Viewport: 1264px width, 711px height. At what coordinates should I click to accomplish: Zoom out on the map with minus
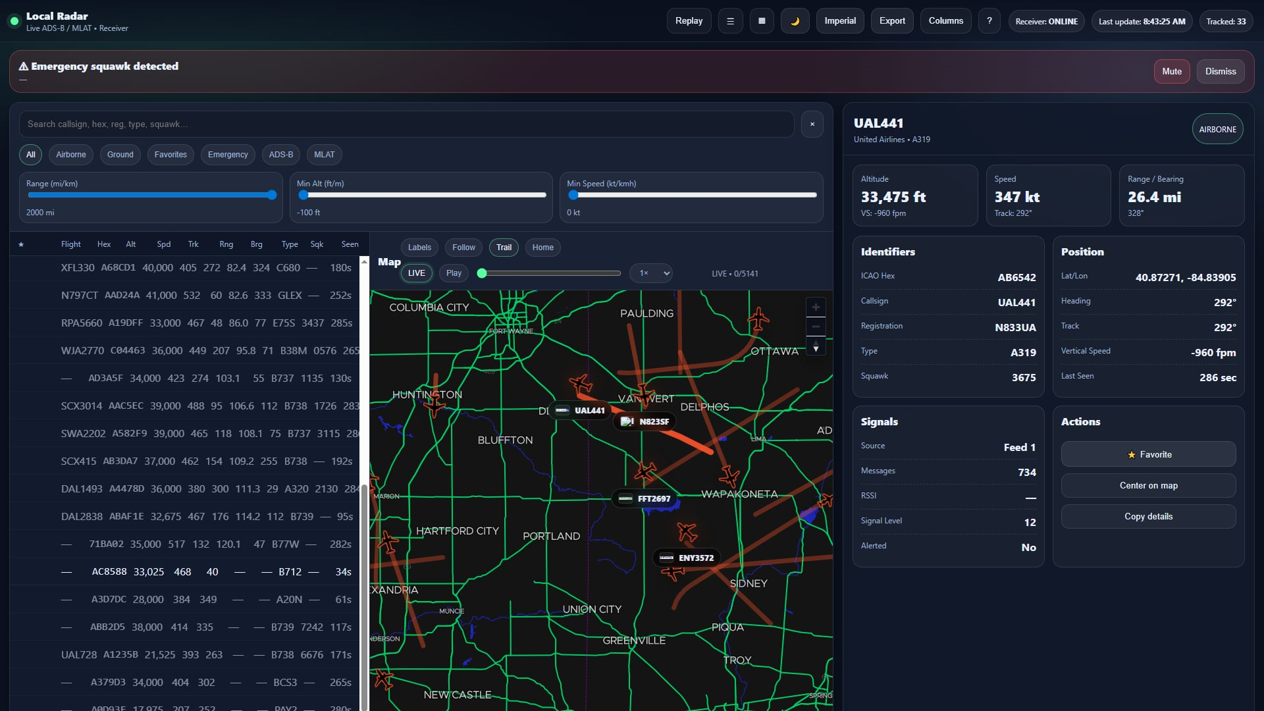click(816, 327)
